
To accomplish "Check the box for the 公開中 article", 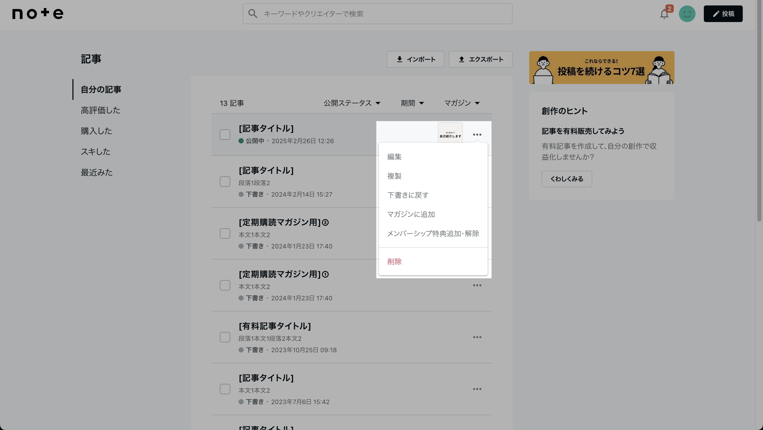I will (225, 134).
